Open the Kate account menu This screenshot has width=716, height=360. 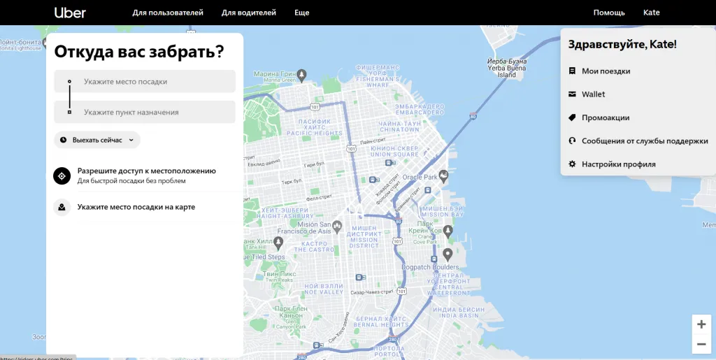pos(651,13)
